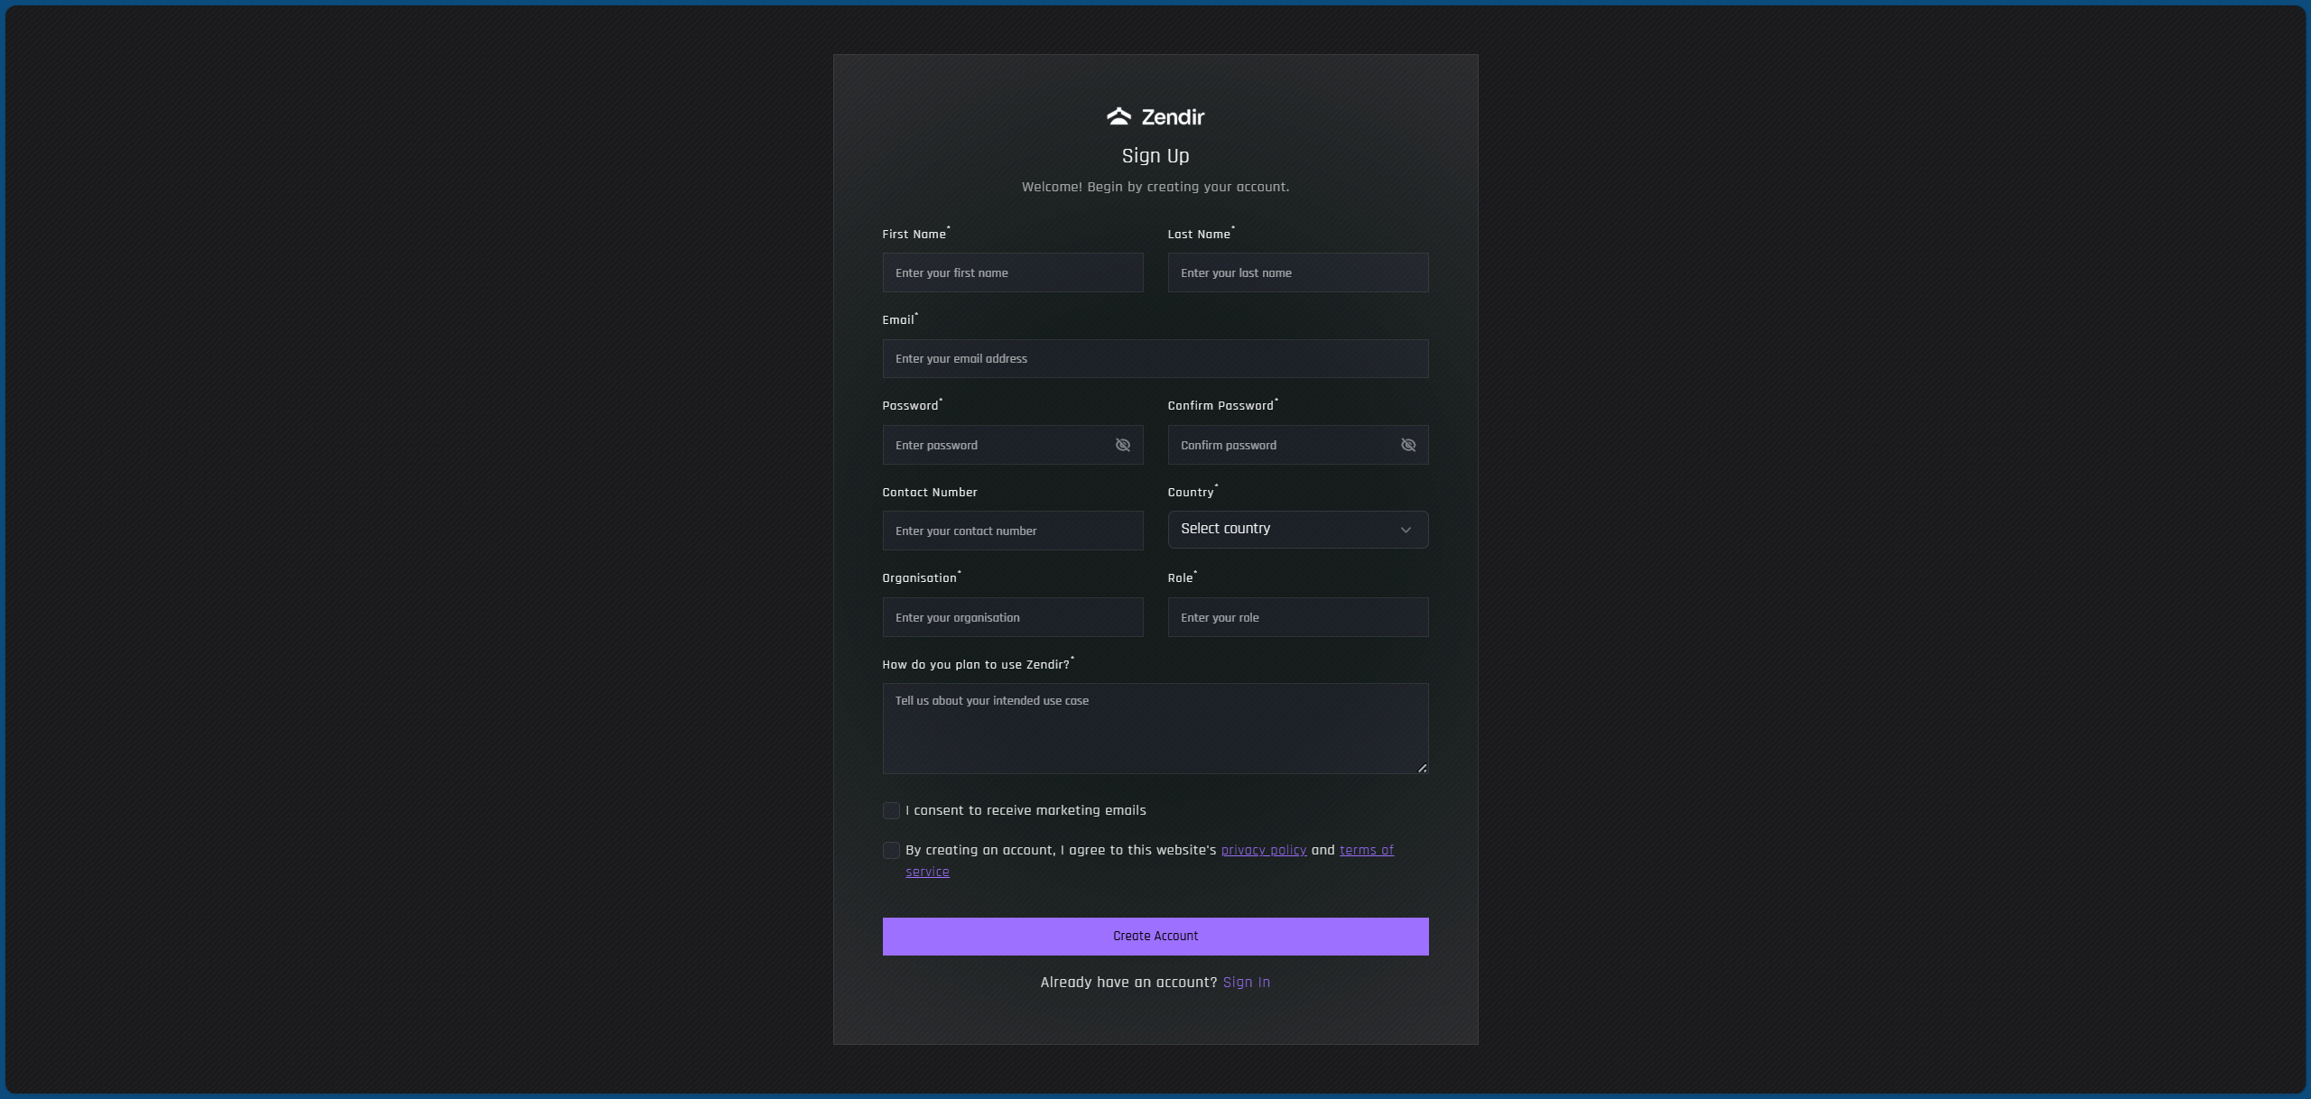The width and height of the screenshot is (2311, 1099).
Task: Click the intended use case textarea
Action: [x=1155, y=728]
